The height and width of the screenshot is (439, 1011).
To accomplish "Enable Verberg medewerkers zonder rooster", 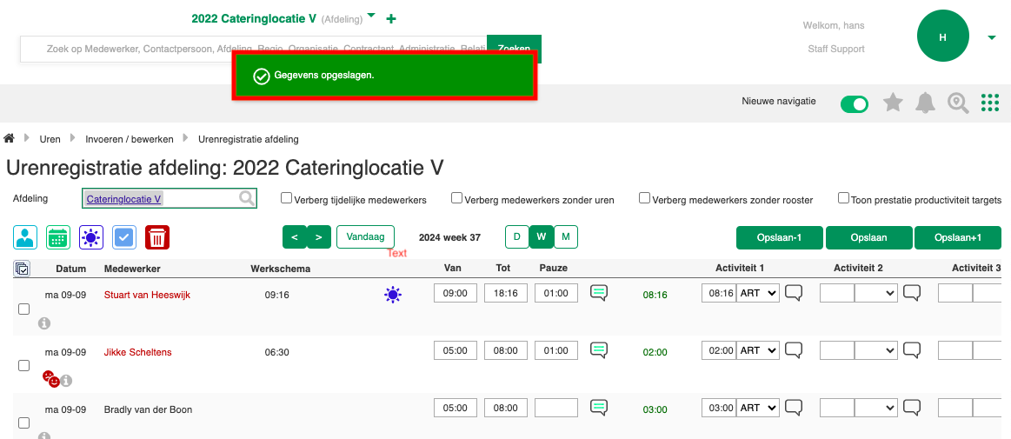I will [x=644, y=198].
